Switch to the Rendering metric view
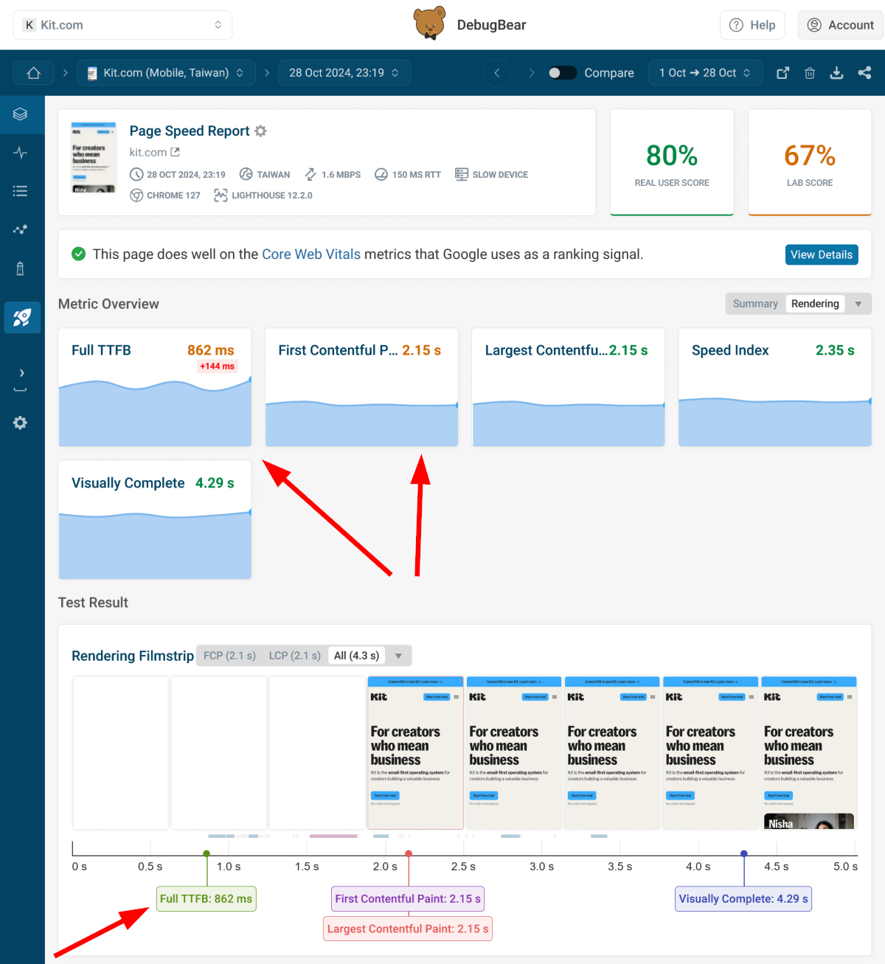 815,304
